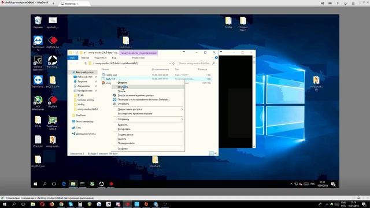This screenshot has width=370, height=208.
Task: Open Opera from the local taskbar
Action: [42, 204]
